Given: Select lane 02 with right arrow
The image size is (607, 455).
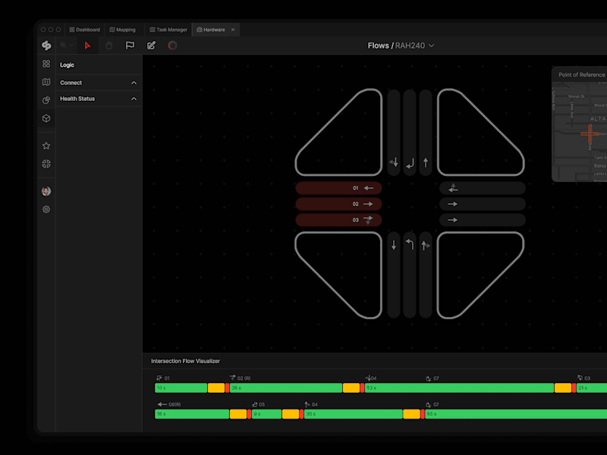Looking at the screenshot, I should (x=338, y=204).
